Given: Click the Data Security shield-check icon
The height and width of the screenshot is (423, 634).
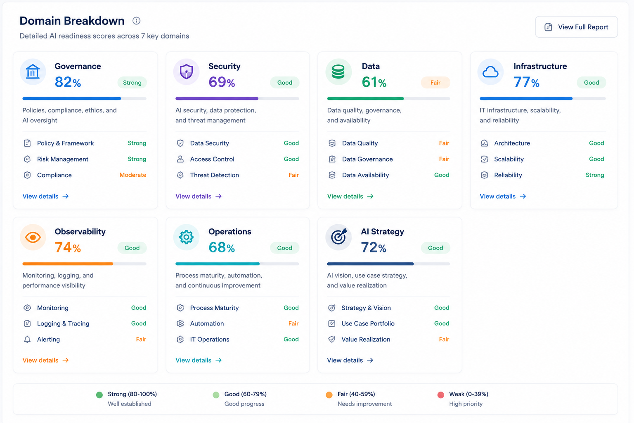Looking at the screenshot, I should 180,143.
